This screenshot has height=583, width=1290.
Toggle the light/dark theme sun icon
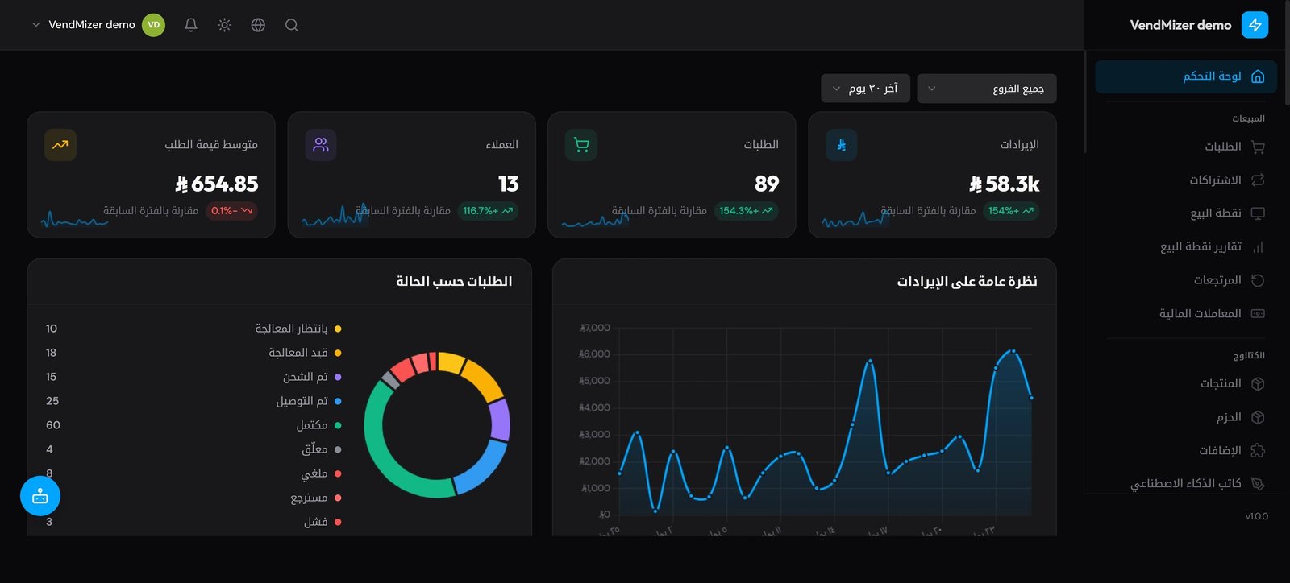click(x=225, y=25)
